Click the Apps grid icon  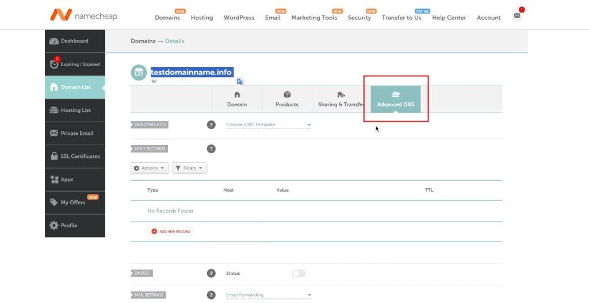(54, 180)
